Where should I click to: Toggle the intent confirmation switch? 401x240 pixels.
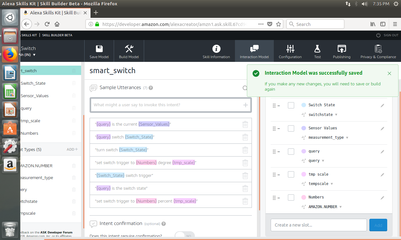pyautogui.click(x=185, y=236)
